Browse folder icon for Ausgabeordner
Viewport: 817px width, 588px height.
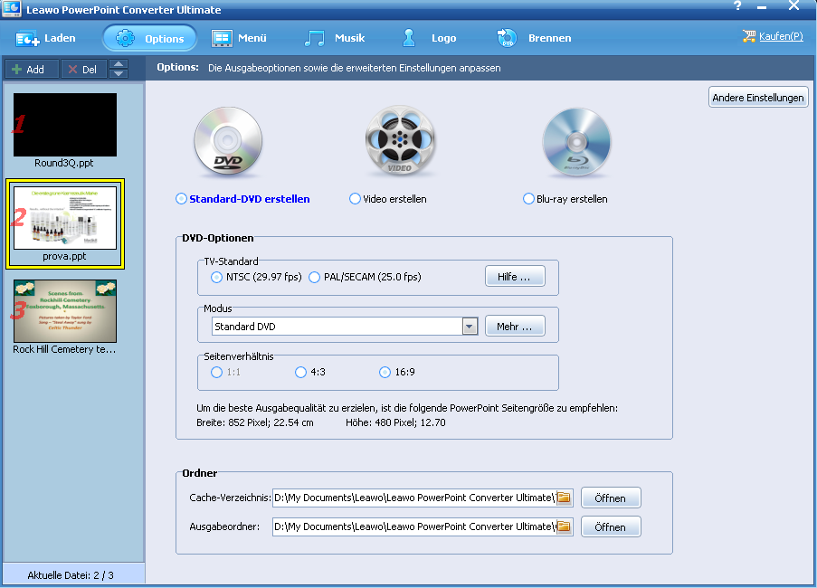click(x=564, y=526)
